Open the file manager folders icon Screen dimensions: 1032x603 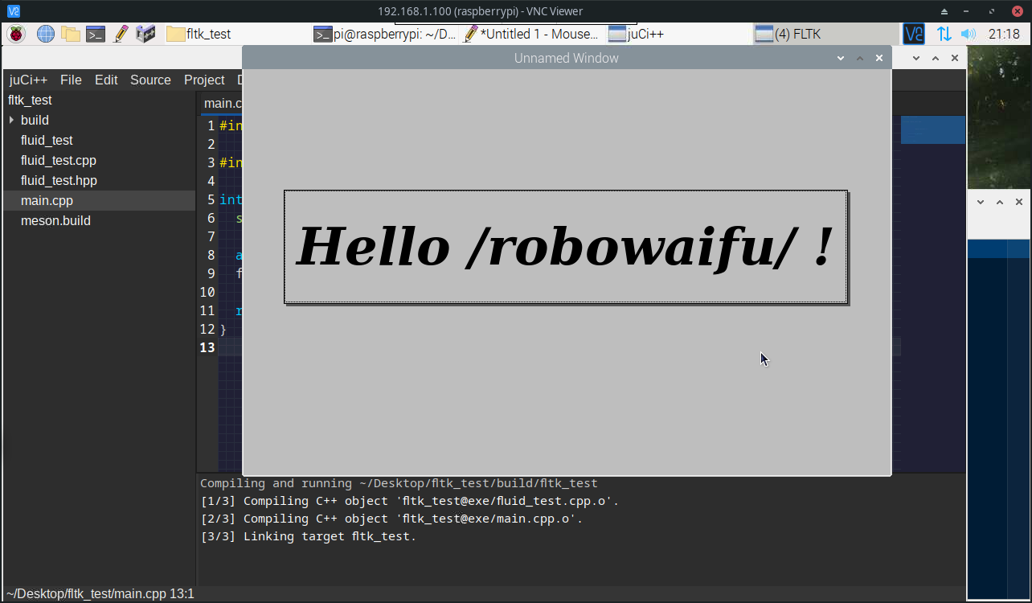click(x=71, y=34)
